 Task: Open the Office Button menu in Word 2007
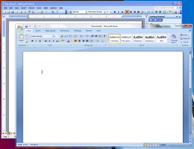(x=20, y=28)
